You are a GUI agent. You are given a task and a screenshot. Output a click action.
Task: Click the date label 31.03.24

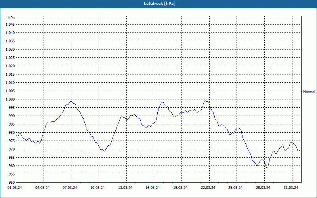tap(291, 188)
